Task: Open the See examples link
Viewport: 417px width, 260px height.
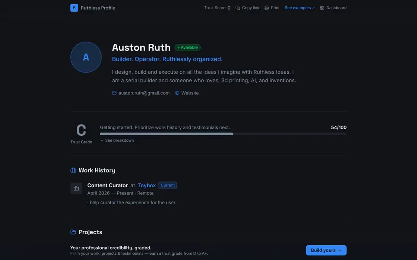Action: 299,8
